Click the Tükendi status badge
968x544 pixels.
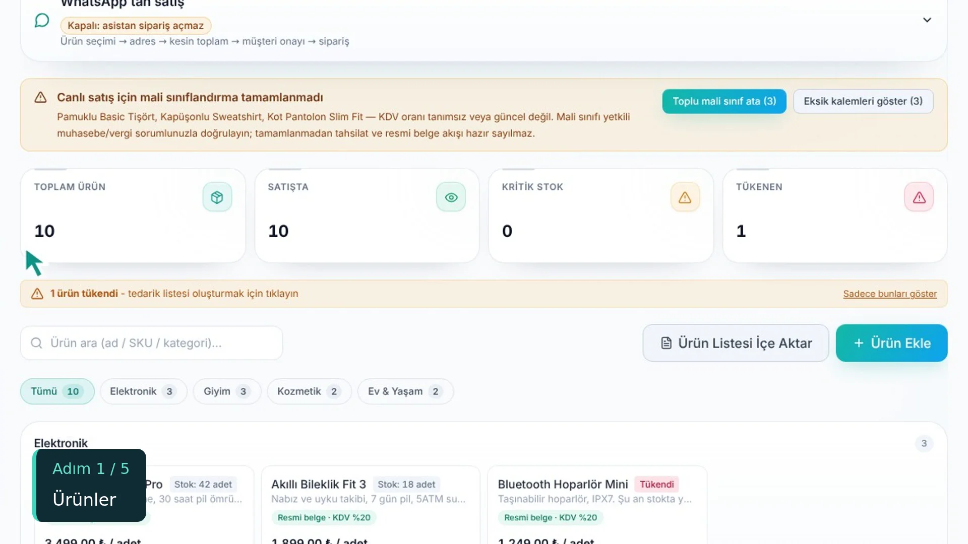click(x=656, y=485)
